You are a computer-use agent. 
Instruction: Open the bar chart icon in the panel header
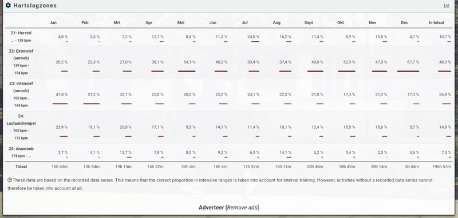click(x=447, y=6)
